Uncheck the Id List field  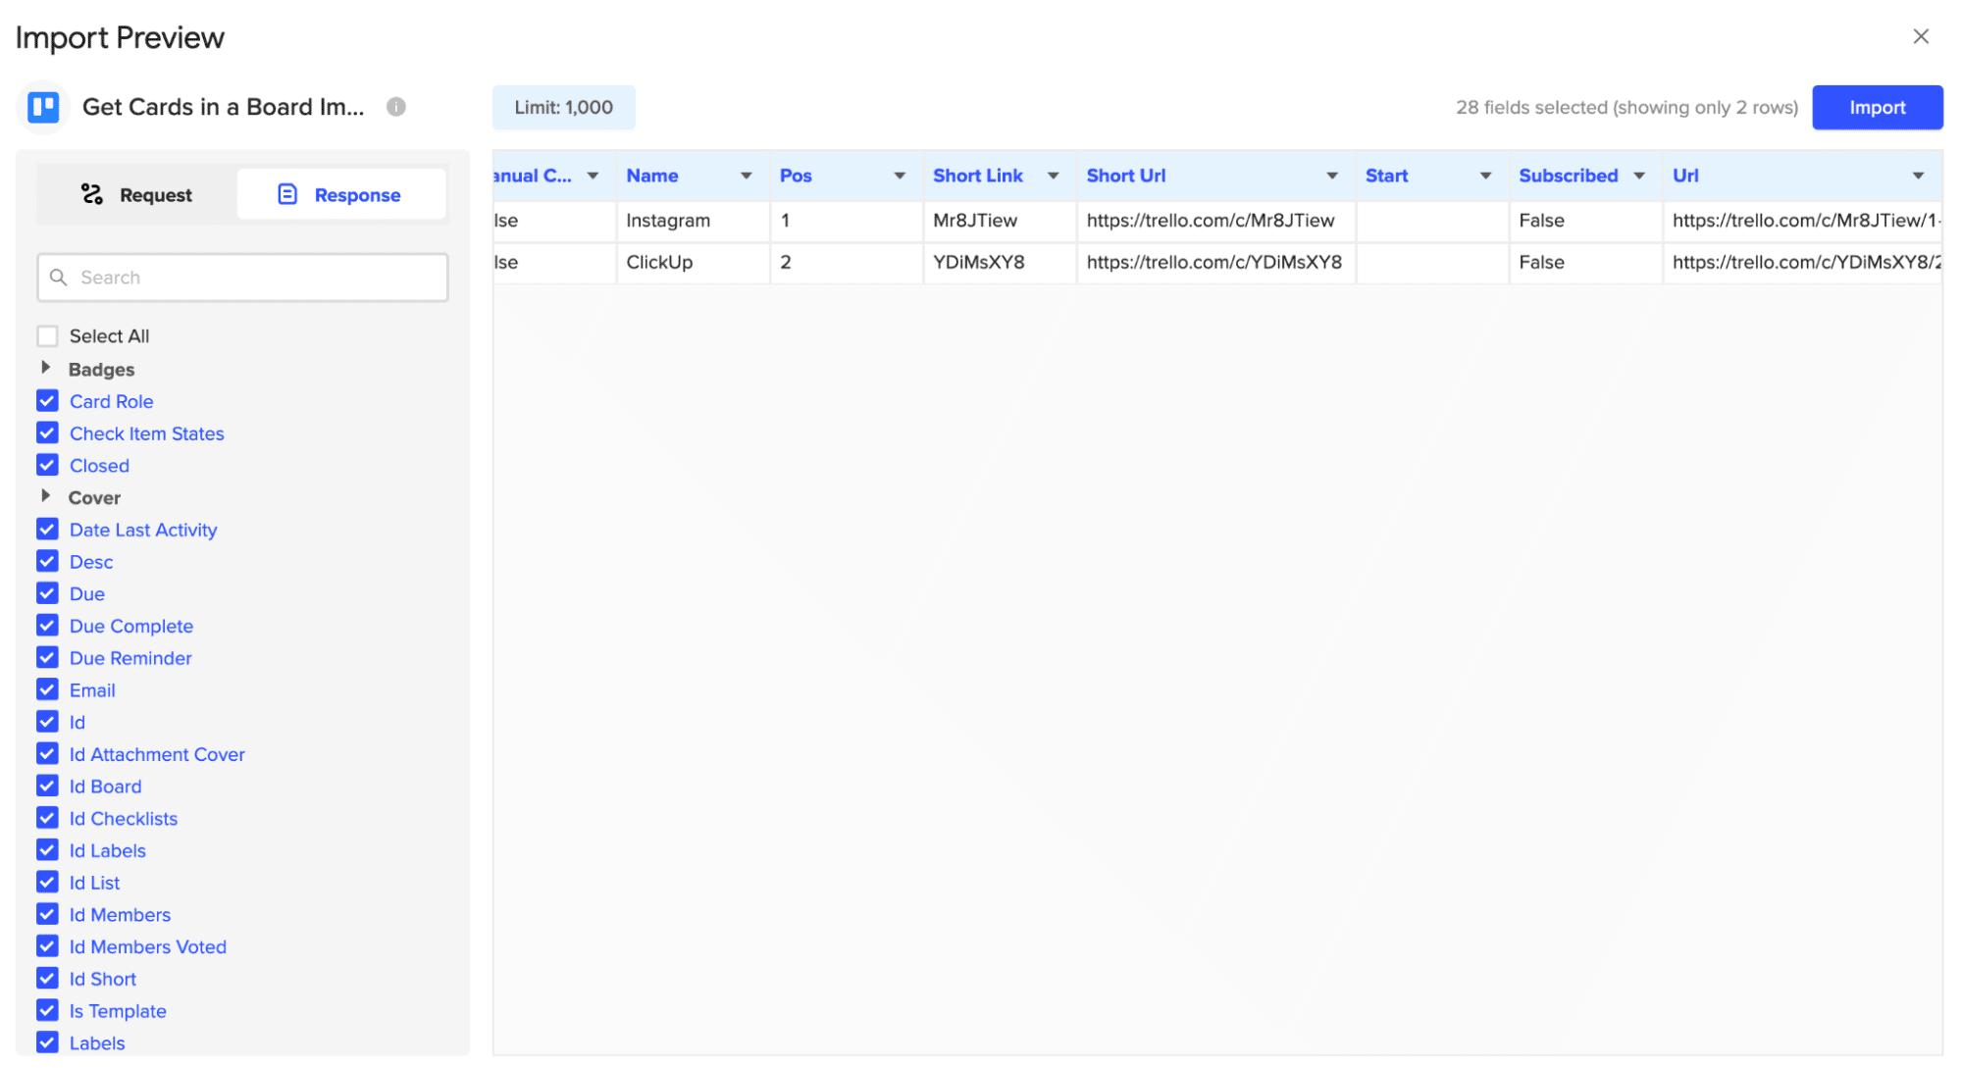click(47, 883)
